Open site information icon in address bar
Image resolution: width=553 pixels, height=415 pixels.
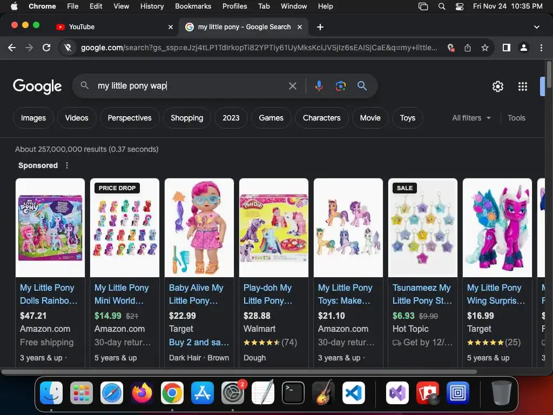pos(68,48)
